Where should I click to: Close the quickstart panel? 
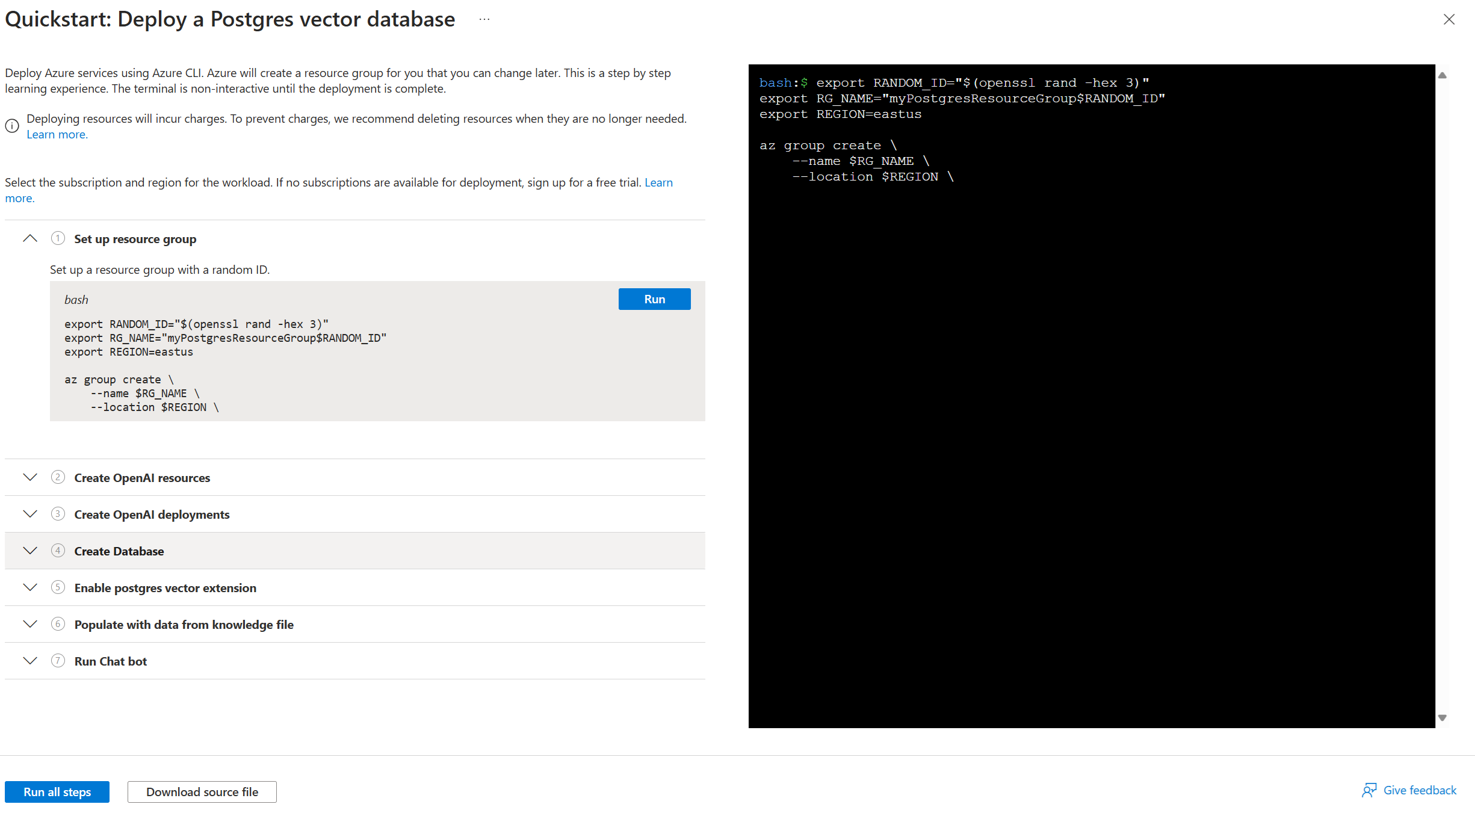(1449, 20)
